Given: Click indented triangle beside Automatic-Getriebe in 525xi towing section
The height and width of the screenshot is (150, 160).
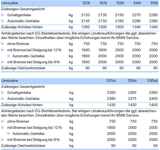Looking at the screenshot, I should pos(9,134).
